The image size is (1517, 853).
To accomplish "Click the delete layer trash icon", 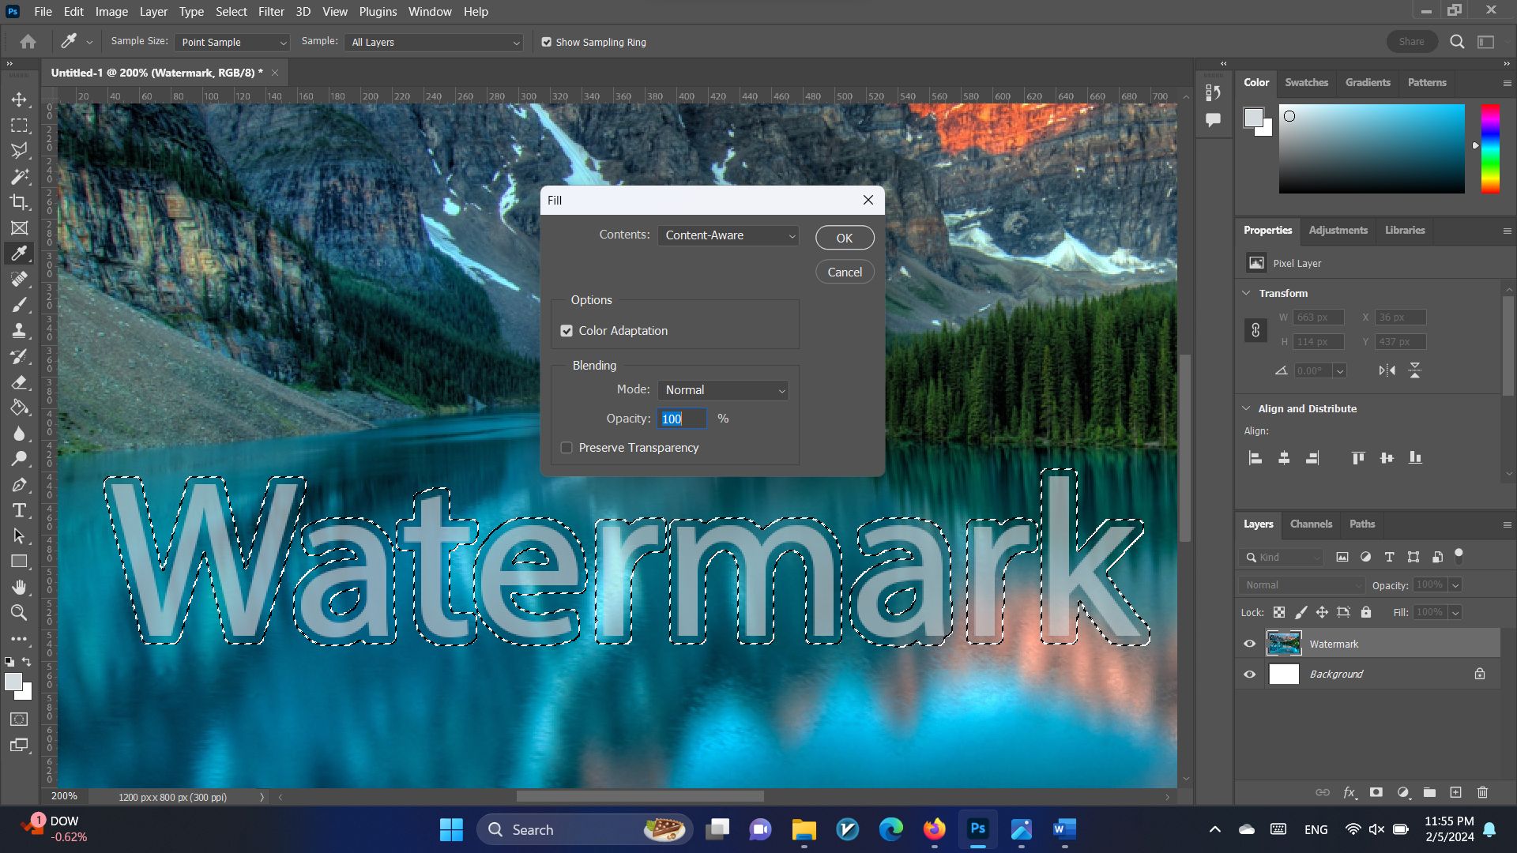I will pyautogui.click(x=1482, y=792).
